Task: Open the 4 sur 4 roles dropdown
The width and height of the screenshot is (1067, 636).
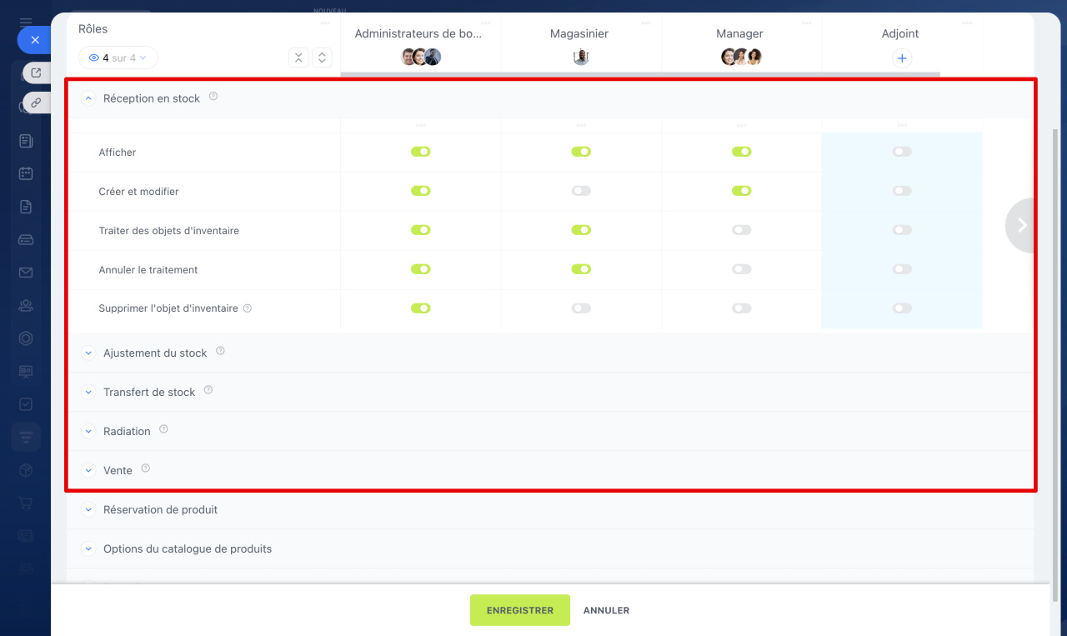Action: 118,58
